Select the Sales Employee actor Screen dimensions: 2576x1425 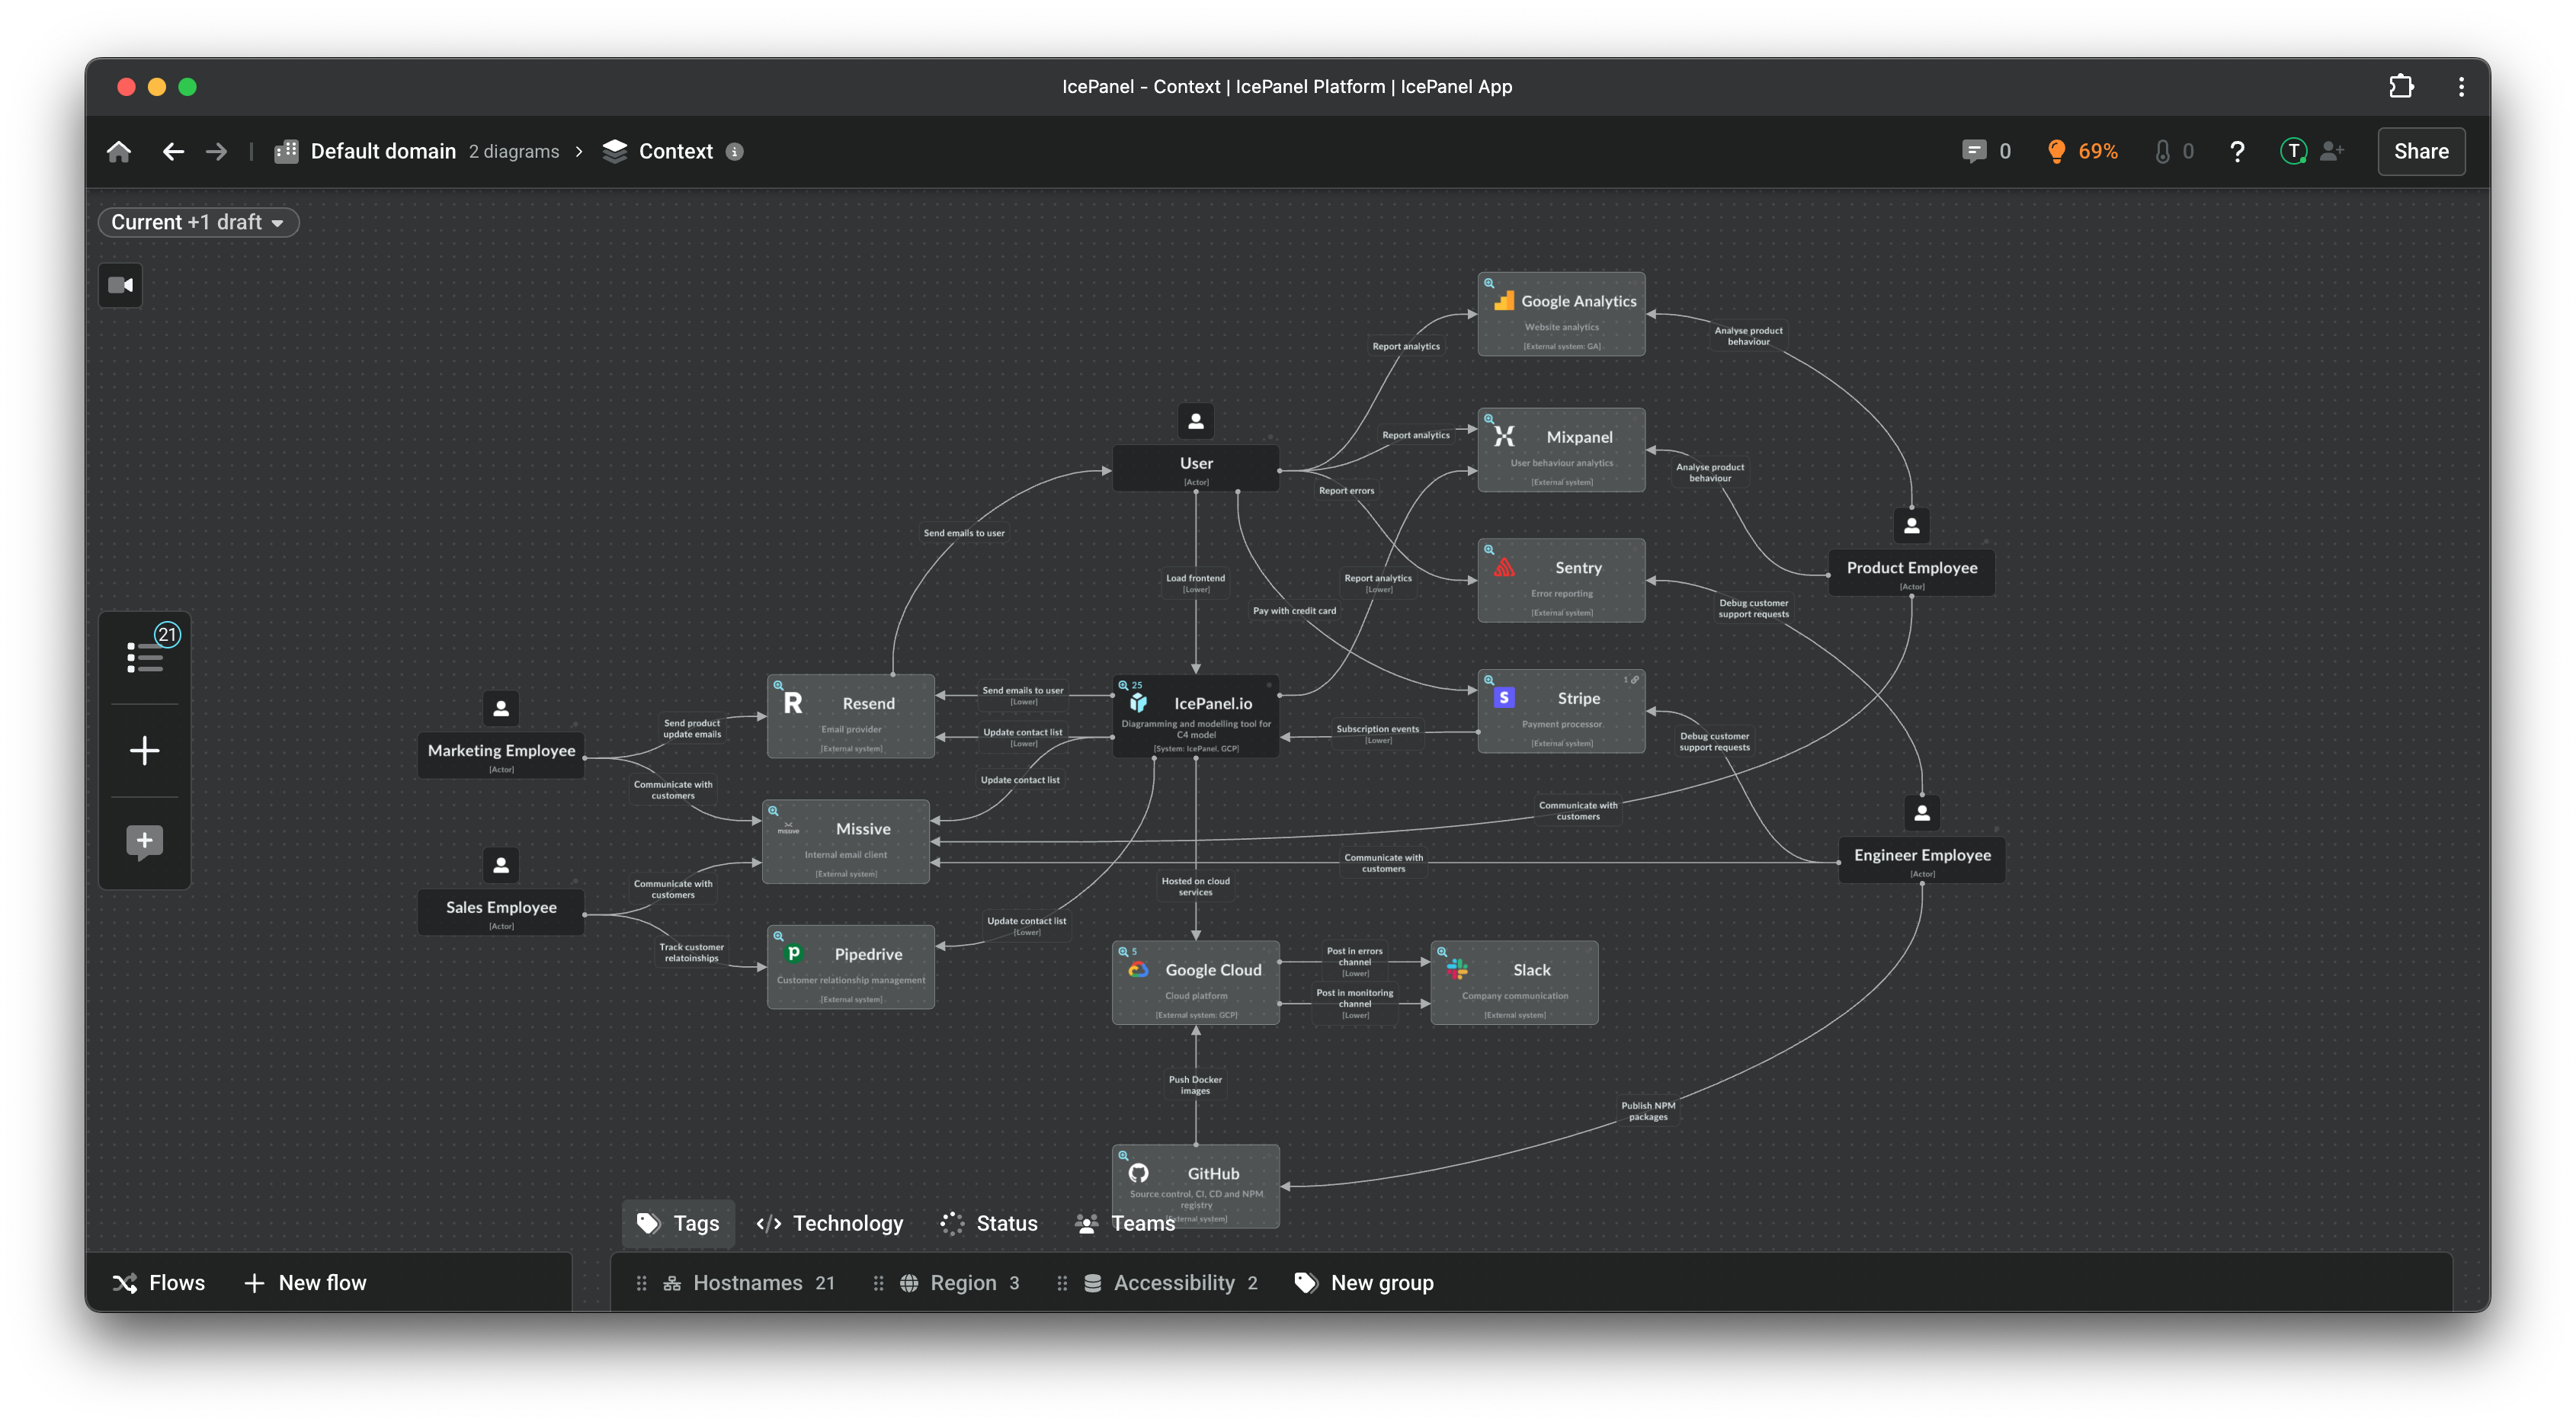[501, 912]
